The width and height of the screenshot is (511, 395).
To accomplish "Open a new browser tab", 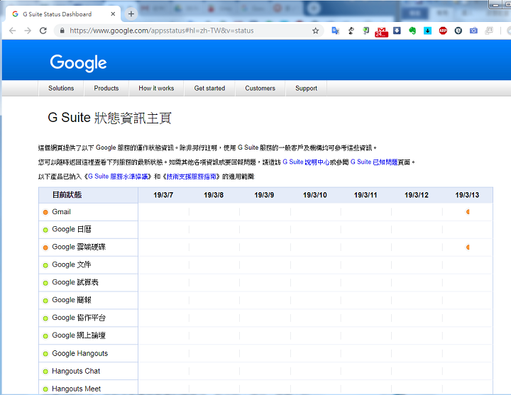I will point(131,14).
